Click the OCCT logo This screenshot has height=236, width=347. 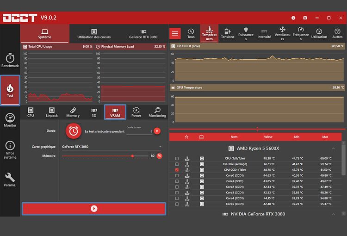[20, 18]
